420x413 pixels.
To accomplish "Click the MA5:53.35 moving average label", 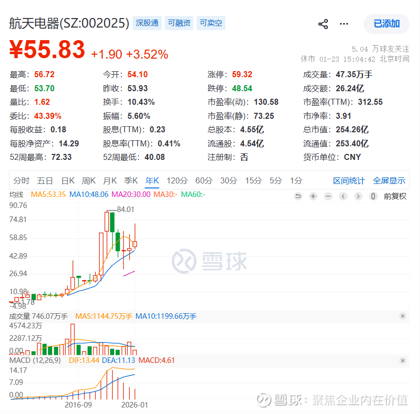I will 48,194.
